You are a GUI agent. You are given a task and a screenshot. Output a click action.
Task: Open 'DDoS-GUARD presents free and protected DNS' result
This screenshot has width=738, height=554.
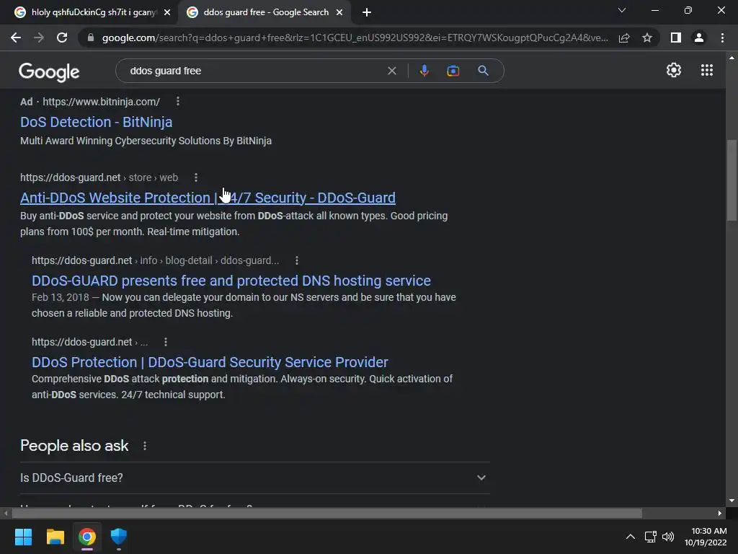pos(231,281)
